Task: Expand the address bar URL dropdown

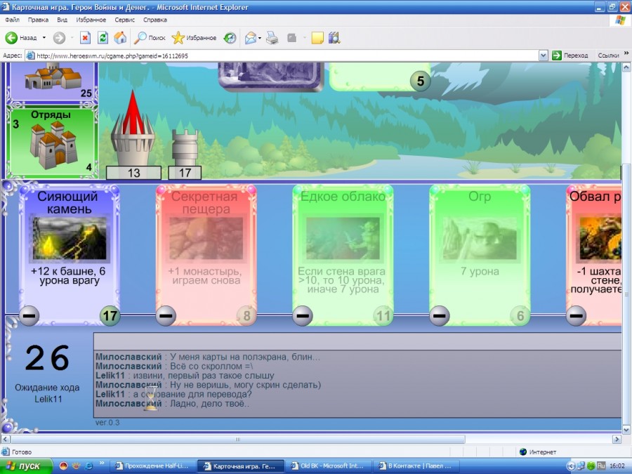Action: pyautogui.click(x=543, y=55)
